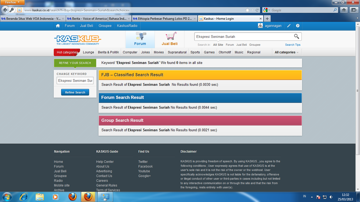360x202 pixels.
Task: Open Facebook link under Find Us
Action: pos(145,166)
